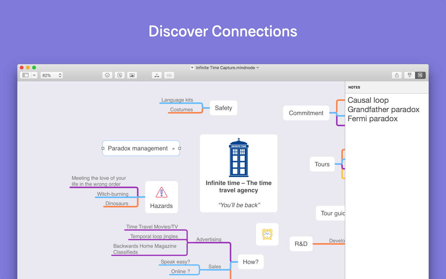446x279 pixels.
Task: Select the Tasks checkmark toolbar icon
Action: tap(107, 75)
